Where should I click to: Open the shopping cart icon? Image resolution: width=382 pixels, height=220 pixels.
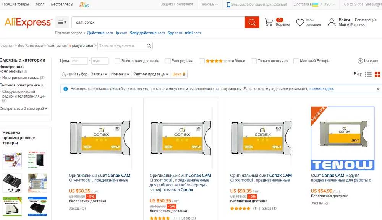[x=269, y=22]
